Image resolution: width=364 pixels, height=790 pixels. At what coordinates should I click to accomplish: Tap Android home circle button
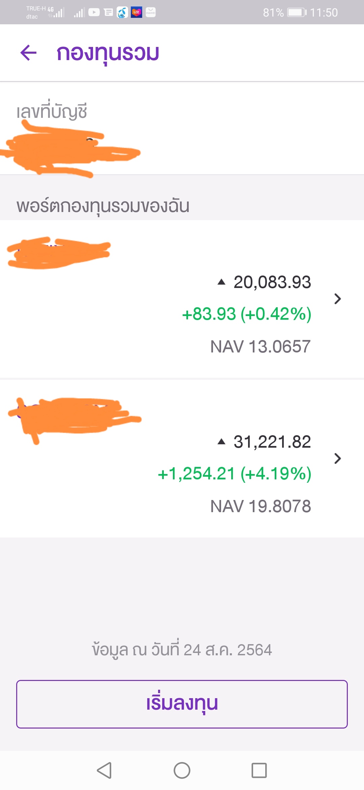point(182,770)
